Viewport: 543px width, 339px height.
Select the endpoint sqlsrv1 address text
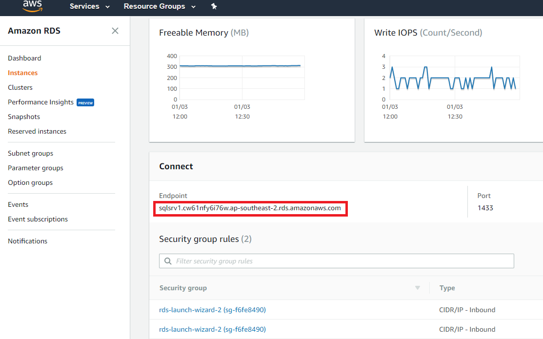(250, 208)
